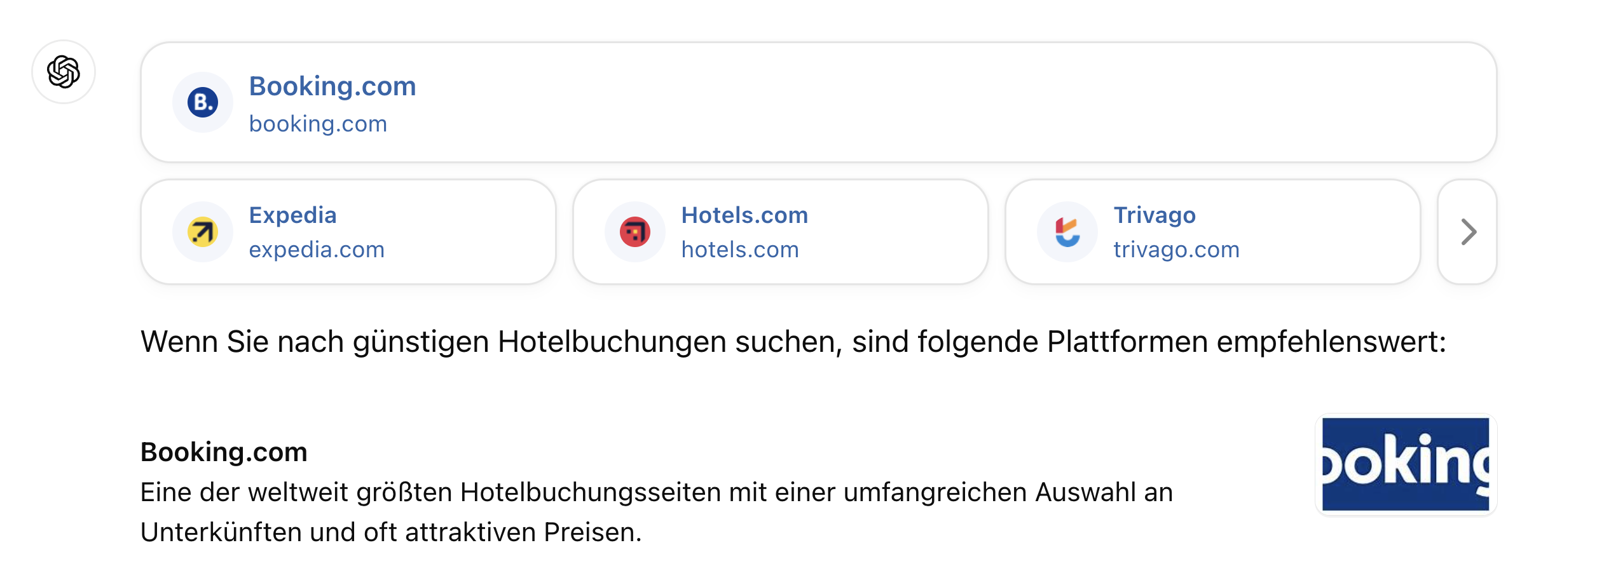Click the Expedia yellow arrow icon
Screen dimensions: 1597x578
coord(203,232)
